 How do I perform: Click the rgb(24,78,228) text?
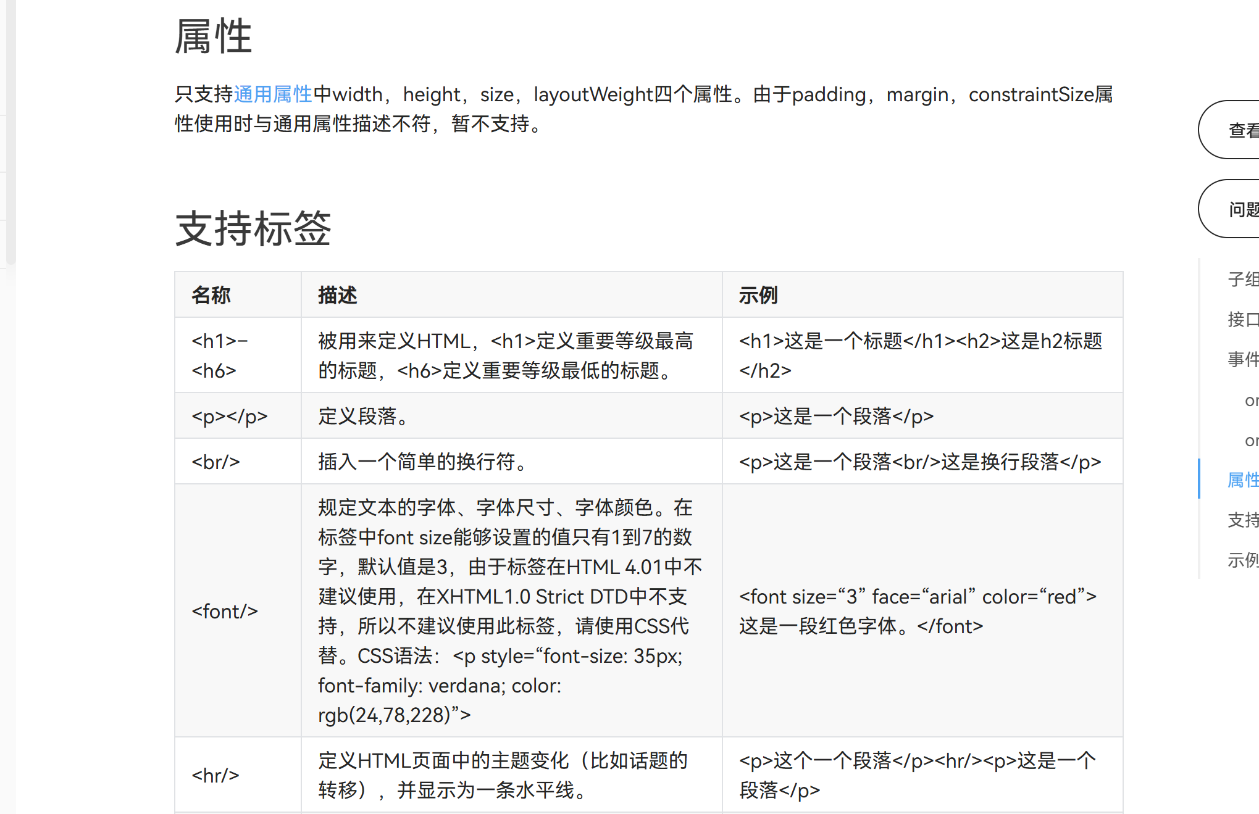point(394,715)
